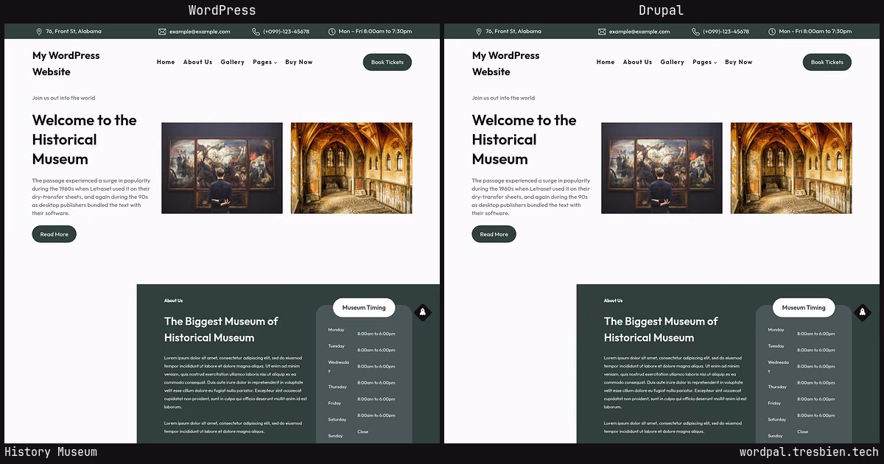Viewport: 884px width, 464px height.
Task: Click 76, Front St, Alabama in Drupal top bar
Action: point(513,32)
